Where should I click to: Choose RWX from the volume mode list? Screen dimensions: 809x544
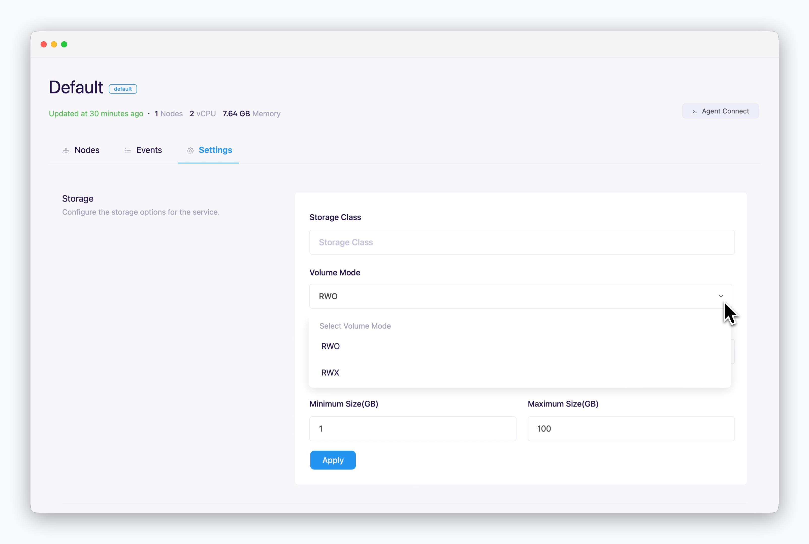520,372
